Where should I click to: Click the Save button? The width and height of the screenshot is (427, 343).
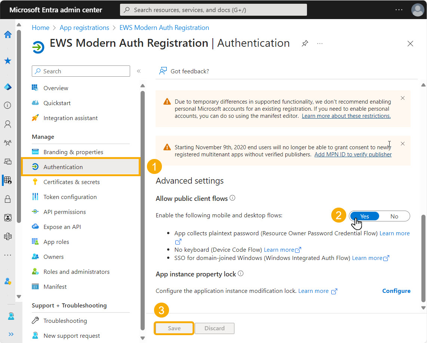pyautogui.click(x=174, y=328)
